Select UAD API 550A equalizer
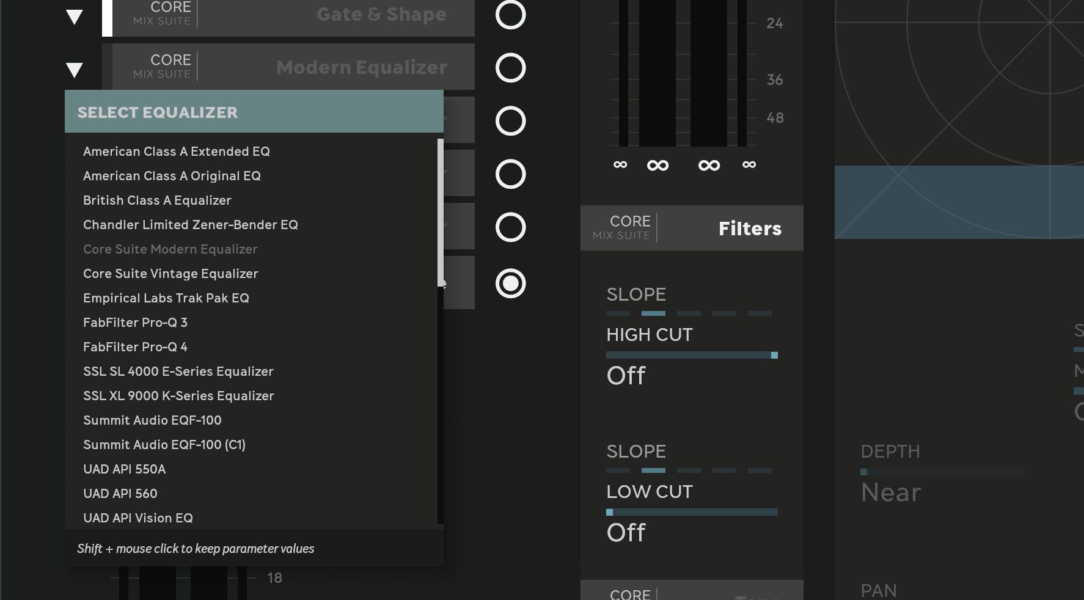 click(124, 469)
